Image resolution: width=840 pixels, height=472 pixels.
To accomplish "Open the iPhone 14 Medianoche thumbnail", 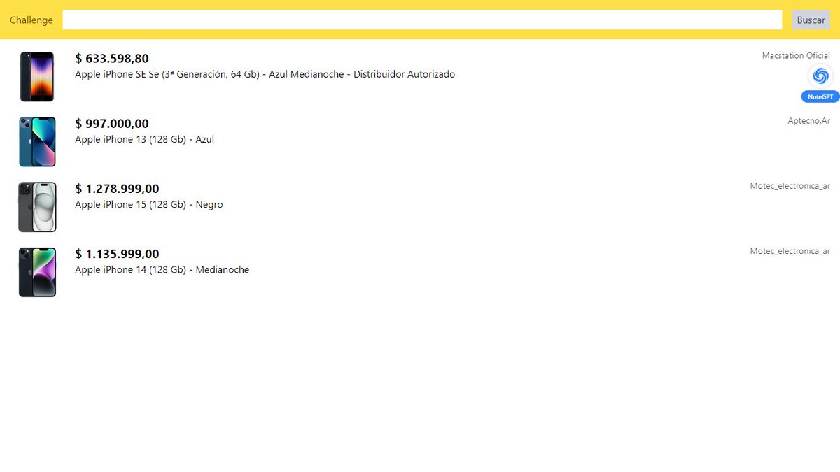I will pos(37,272).
